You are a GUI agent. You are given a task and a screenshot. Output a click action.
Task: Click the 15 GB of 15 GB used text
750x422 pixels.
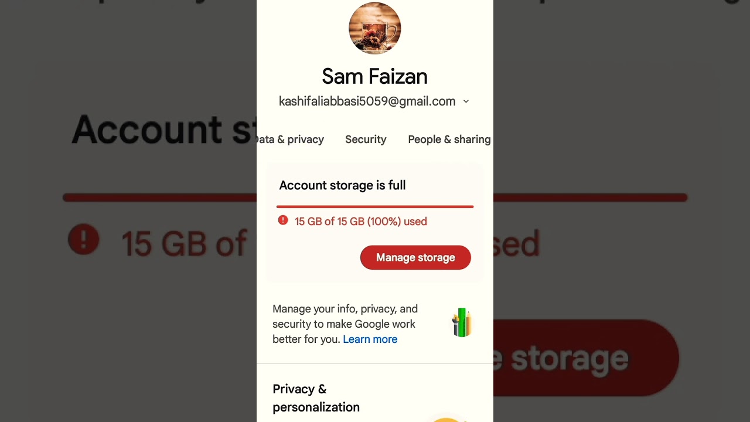click(x=361, y=222)
